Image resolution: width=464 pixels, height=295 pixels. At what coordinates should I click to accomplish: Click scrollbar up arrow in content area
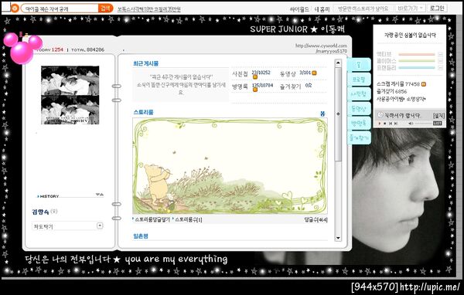[338, 63]
